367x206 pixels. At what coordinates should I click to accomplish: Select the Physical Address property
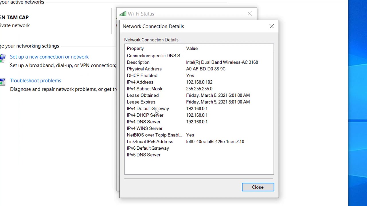[x=144, y=69]
